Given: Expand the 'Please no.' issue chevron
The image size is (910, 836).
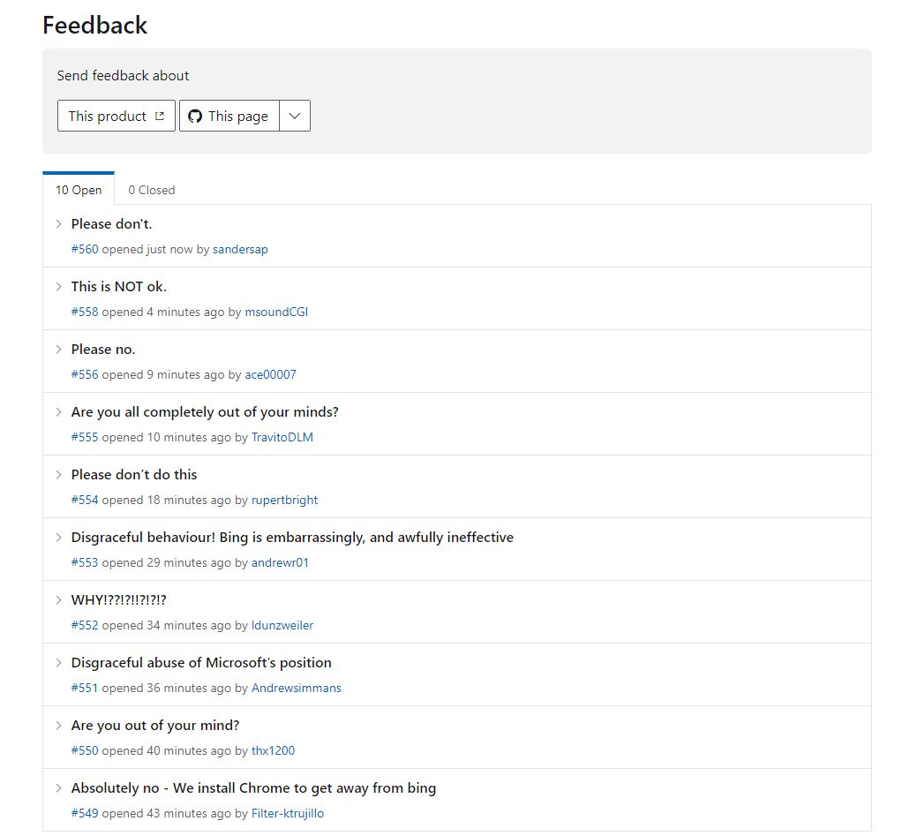Looking at the screenshot, I should [59, 350].
